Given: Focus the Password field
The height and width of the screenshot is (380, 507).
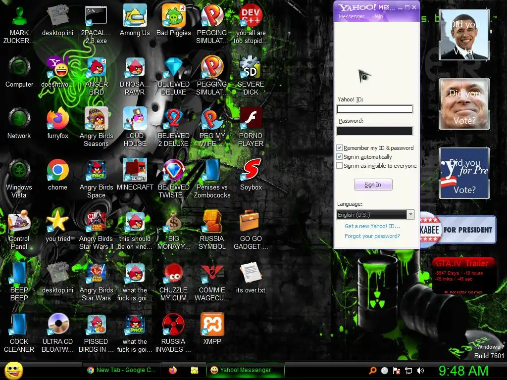Looking at the screenshot, I should pos(375,131).
